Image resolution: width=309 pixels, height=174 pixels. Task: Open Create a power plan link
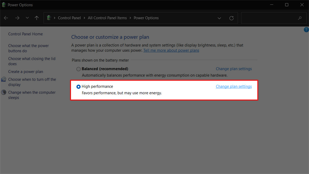click(x=25, y=72)
